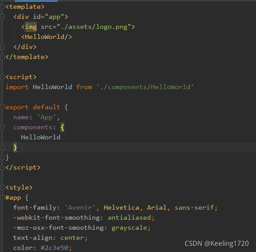Collapse the #app CSS rule fold marker

2,197
